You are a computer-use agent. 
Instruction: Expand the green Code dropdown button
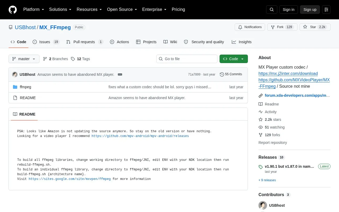click(x=234, y=59)
